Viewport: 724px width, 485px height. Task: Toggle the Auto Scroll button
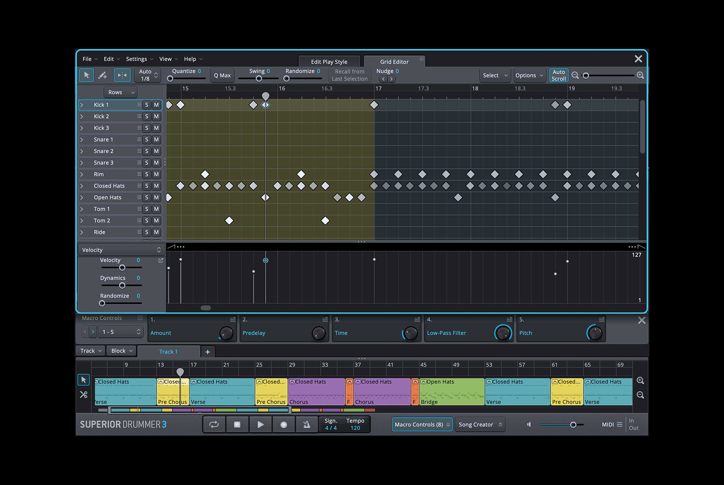click(559, 75)
